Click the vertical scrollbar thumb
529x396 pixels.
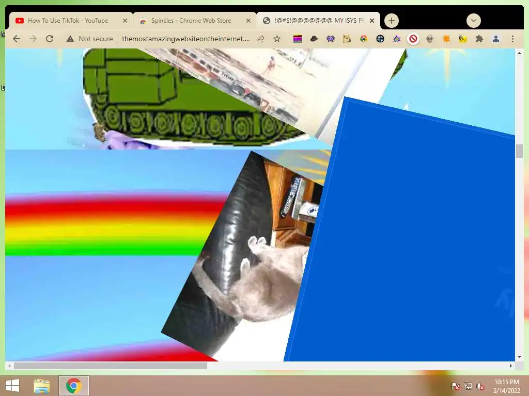point(519,151)
